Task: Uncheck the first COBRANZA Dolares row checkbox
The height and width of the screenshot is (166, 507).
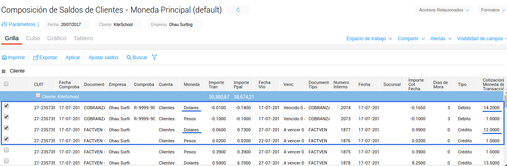Action: pyautogui.click(x=6, y=106)
